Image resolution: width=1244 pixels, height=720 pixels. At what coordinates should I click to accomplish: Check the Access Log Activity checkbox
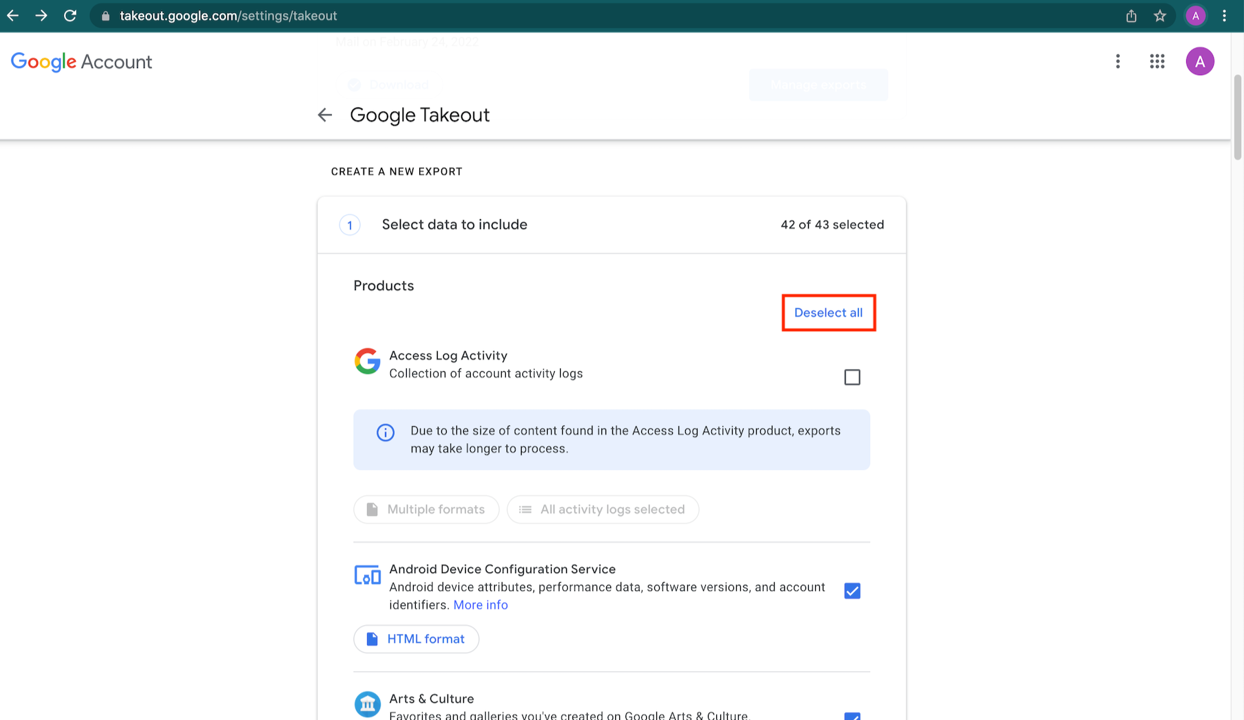click(x=852, y=377)
